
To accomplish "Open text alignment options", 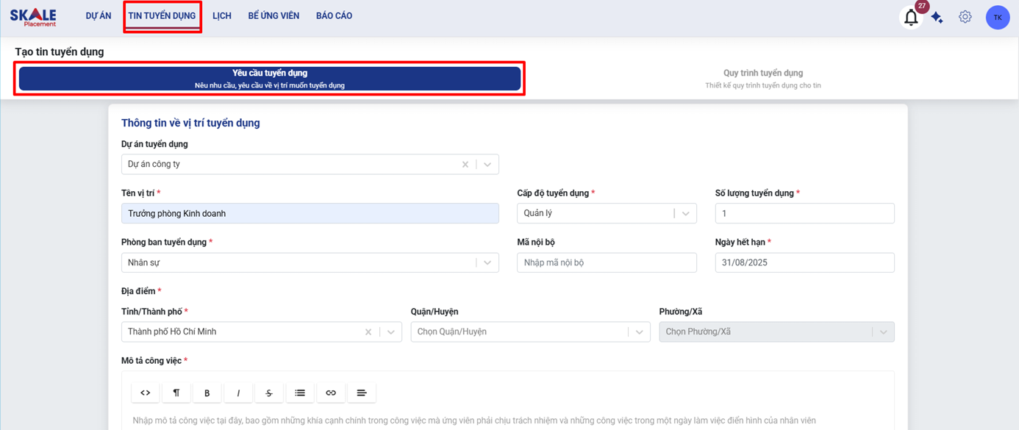I will click(362, 393).
